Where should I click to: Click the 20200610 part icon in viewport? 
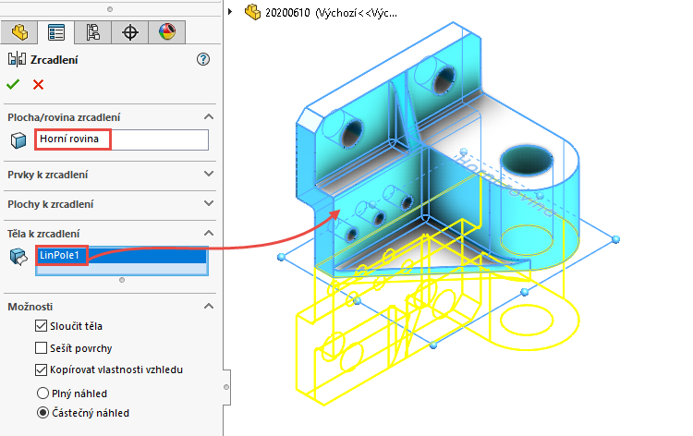tap(253, 12)
